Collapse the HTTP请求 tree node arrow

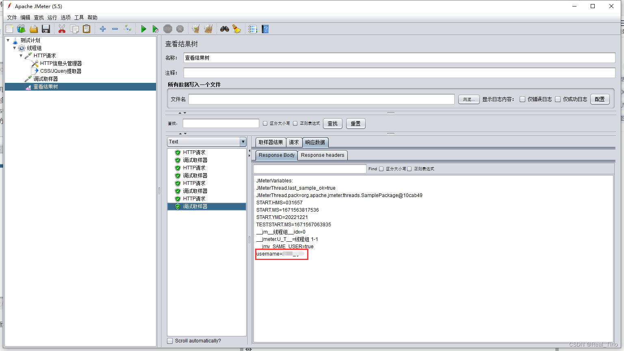pyautogui.click(x=21, y=56)
